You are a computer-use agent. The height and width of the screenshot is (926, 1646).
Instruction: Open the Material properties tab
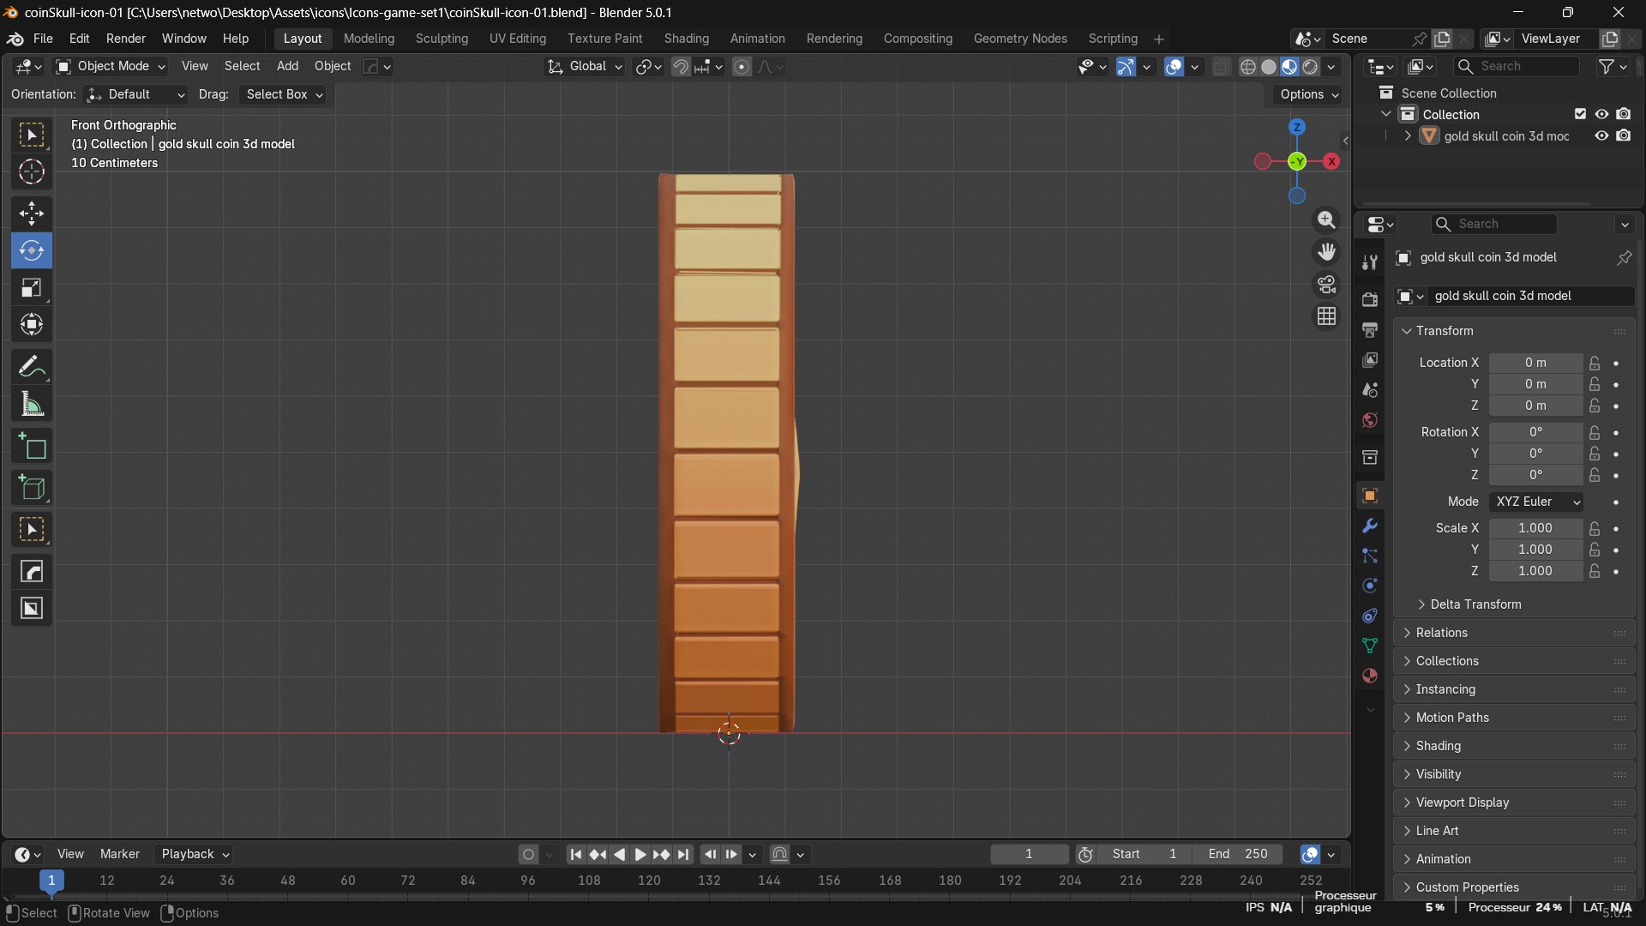[x=1370, y=676]
